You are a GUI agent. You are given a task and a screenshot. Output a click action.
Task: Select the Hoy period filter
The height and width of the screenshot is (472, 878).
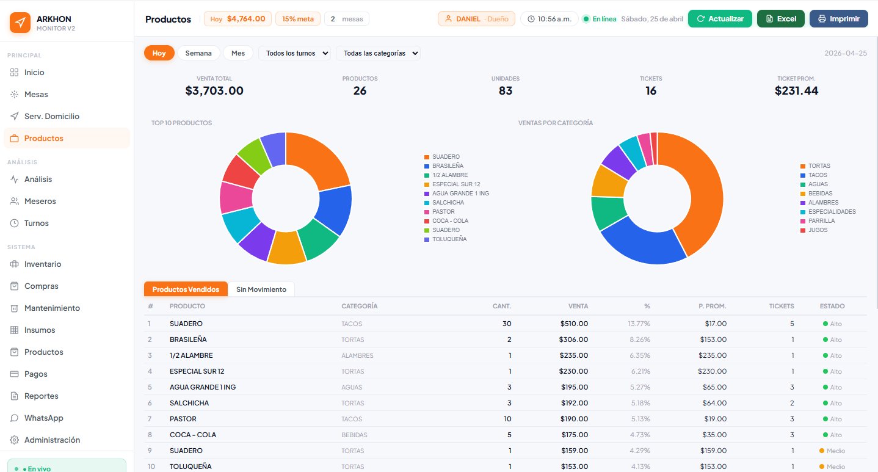pos(159,53)
